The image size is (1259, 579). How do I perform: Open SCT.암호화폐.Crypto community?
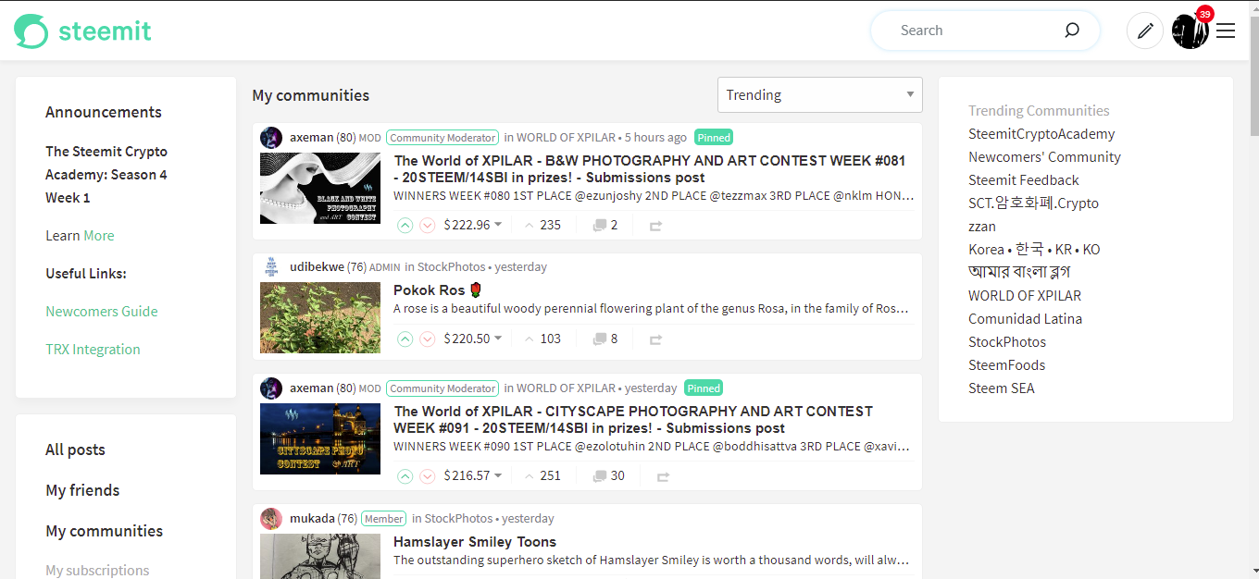(x=1033, y=203)
